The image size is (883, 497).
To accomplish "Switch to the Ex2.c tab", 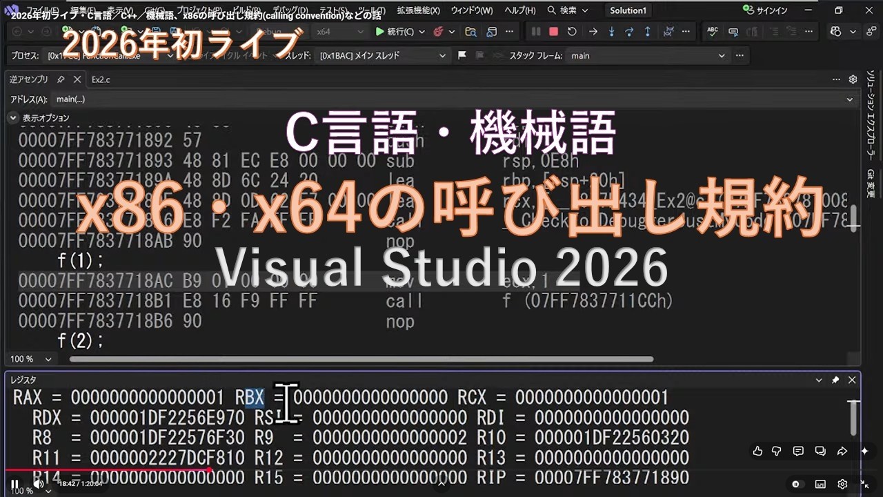I will pos(101,79).
